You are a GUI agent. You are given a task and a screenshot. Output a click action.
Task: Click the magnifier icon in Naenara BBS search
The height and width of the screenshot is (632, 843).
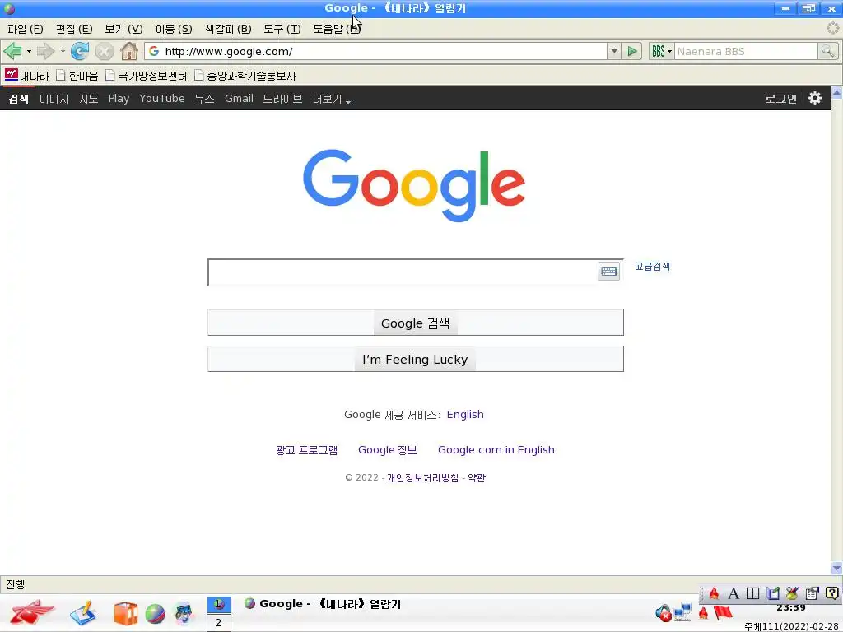(x=827, y=52)
